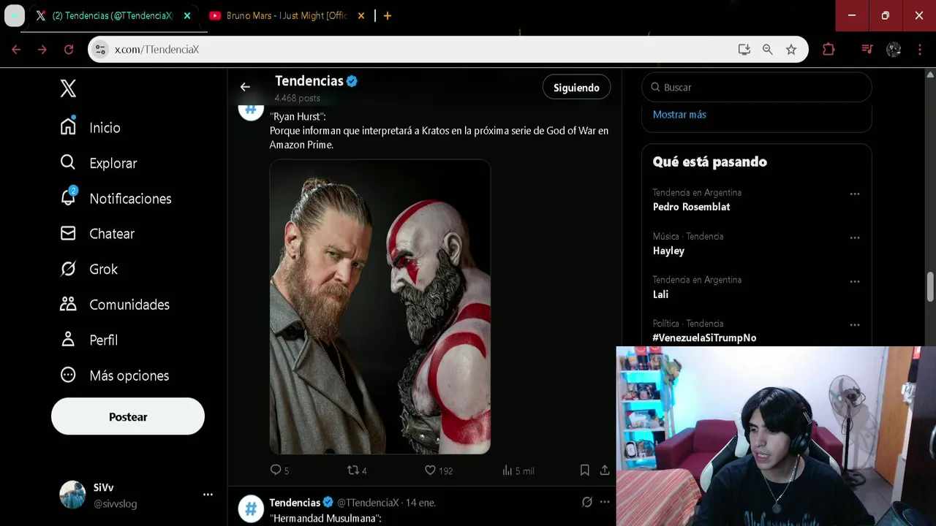Open Chatear messages
This screenshot has width=936, height=526.
point(97,234)
